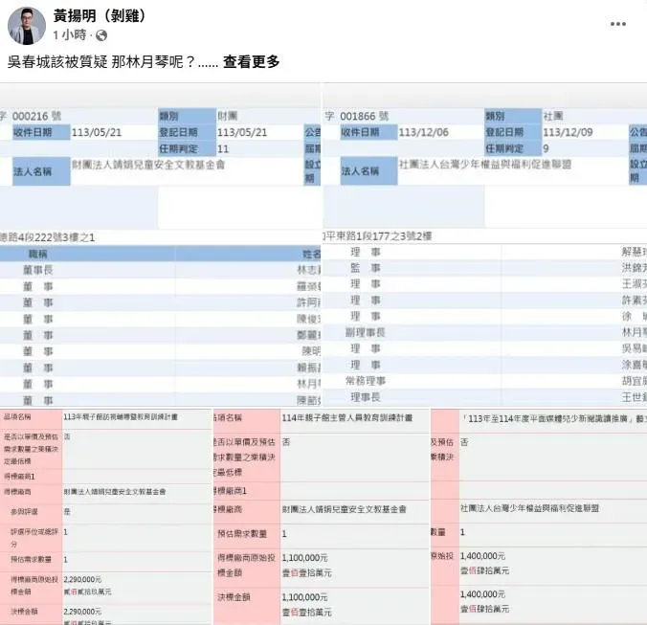Open the 黃揚明（剝雞）profile name link

(100, 15)
